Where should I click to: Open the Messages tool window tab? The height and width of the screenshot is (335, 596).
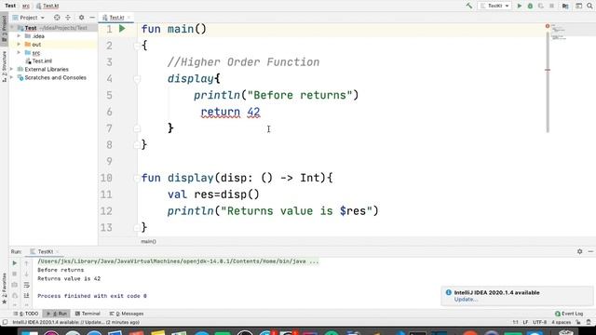(127, 314)
